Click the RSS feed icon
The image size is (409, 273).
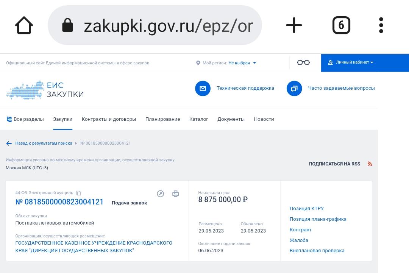[x=370, y=164]
